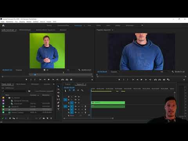Screen dimensions: 188x141
Task: Toggle track output eye for V1
Action: (79, 103)
